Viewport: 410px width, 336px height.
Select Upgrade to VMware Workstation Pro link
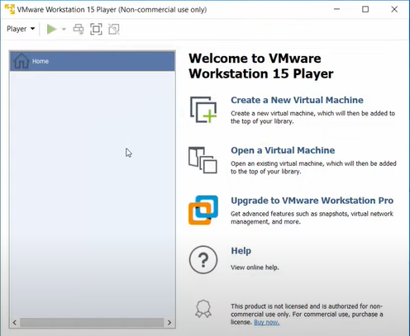(312, 201)
